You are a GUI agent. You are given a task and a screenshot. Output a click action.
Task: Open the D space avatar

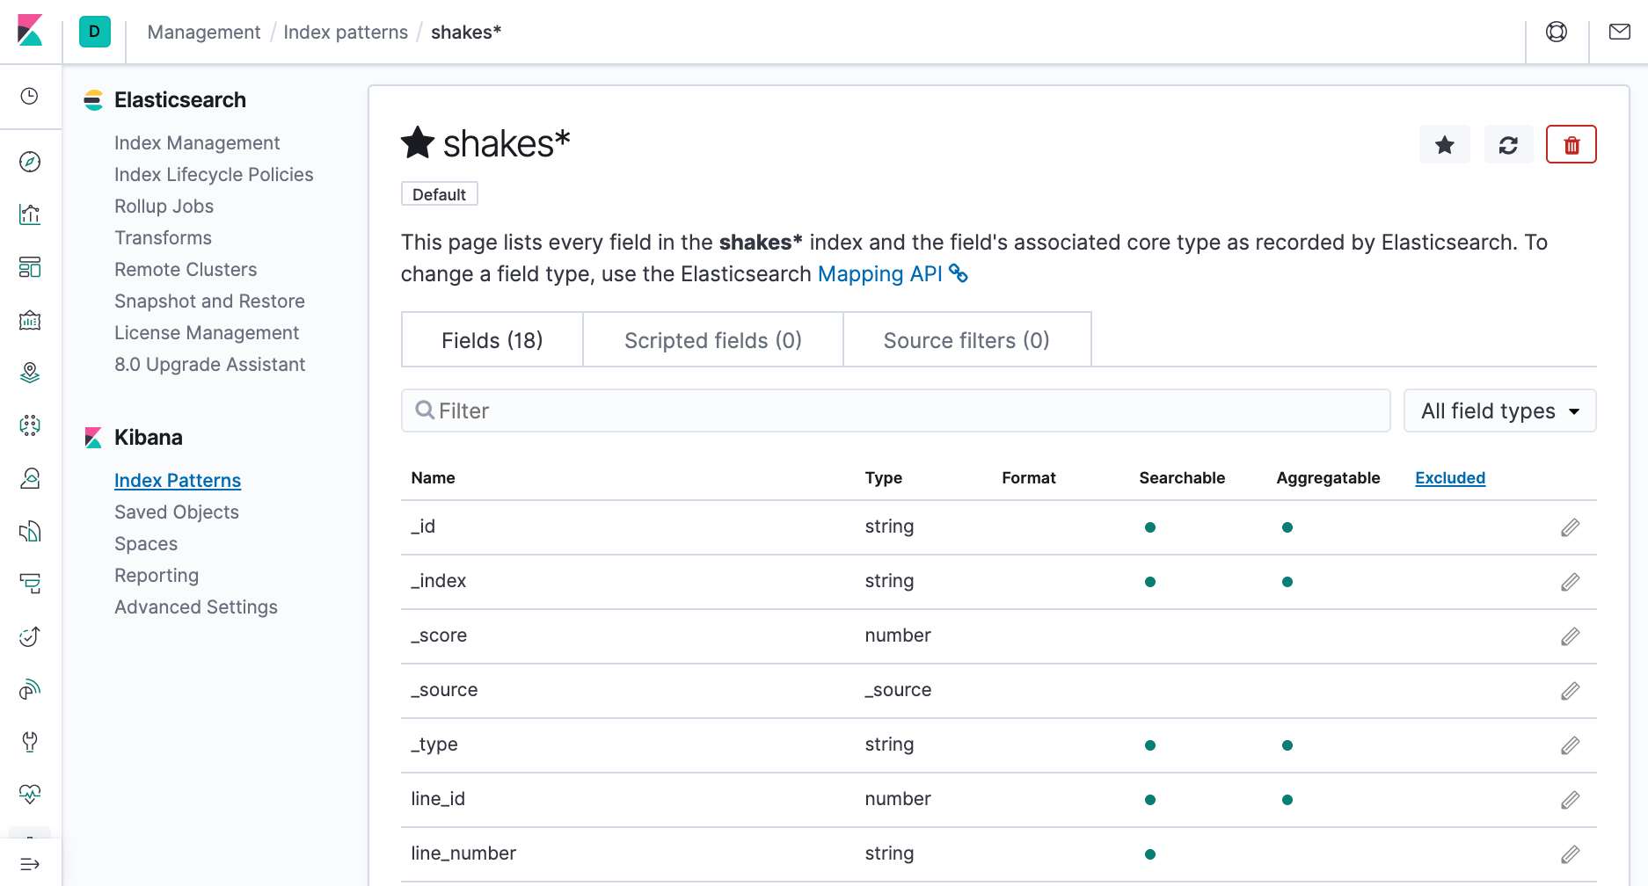pyautogui.click(x=95, y=32)
